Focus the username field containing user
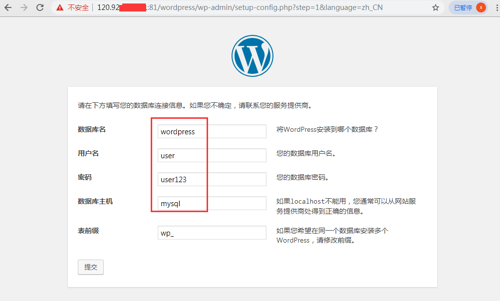Image resolution: width=500 pixels, height=301 pixels. point(212,155)
